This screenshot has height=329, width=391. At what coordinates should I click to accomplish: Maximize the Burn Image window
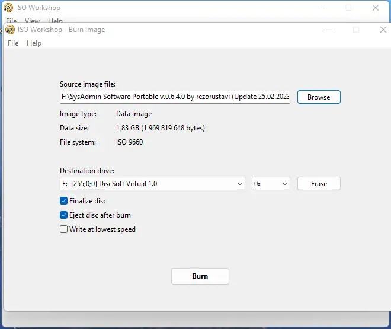[356, 30]
